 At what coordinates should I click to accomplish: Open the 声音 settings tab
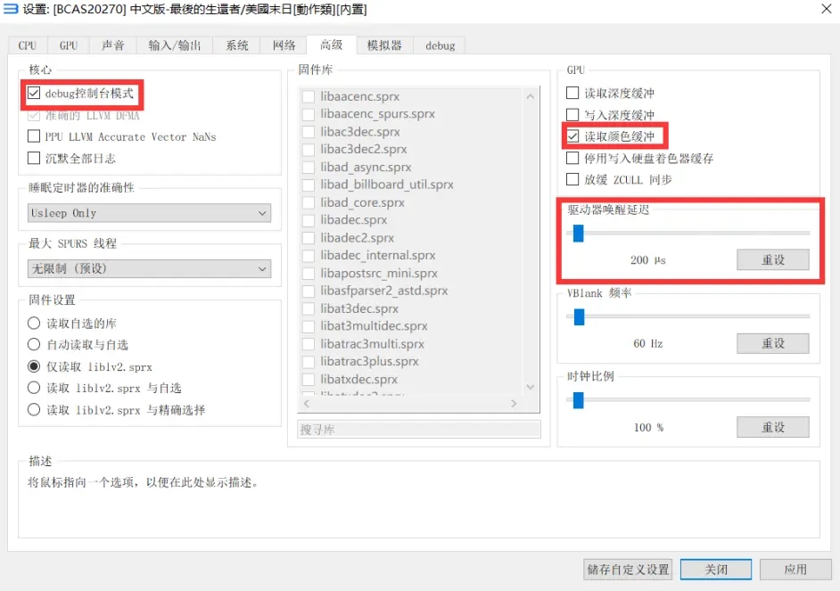(x=112, y=45)
